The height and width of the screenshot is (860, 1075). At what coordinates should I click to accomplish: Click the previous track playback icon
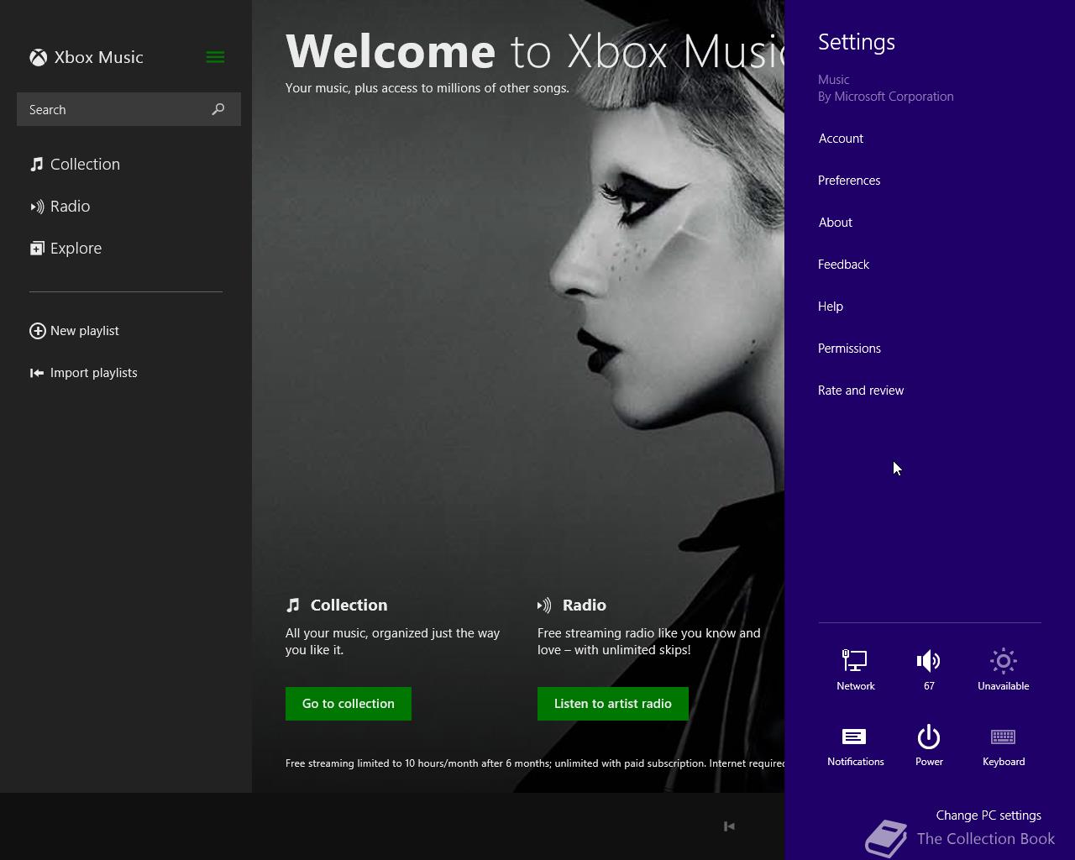click(729, 826)
